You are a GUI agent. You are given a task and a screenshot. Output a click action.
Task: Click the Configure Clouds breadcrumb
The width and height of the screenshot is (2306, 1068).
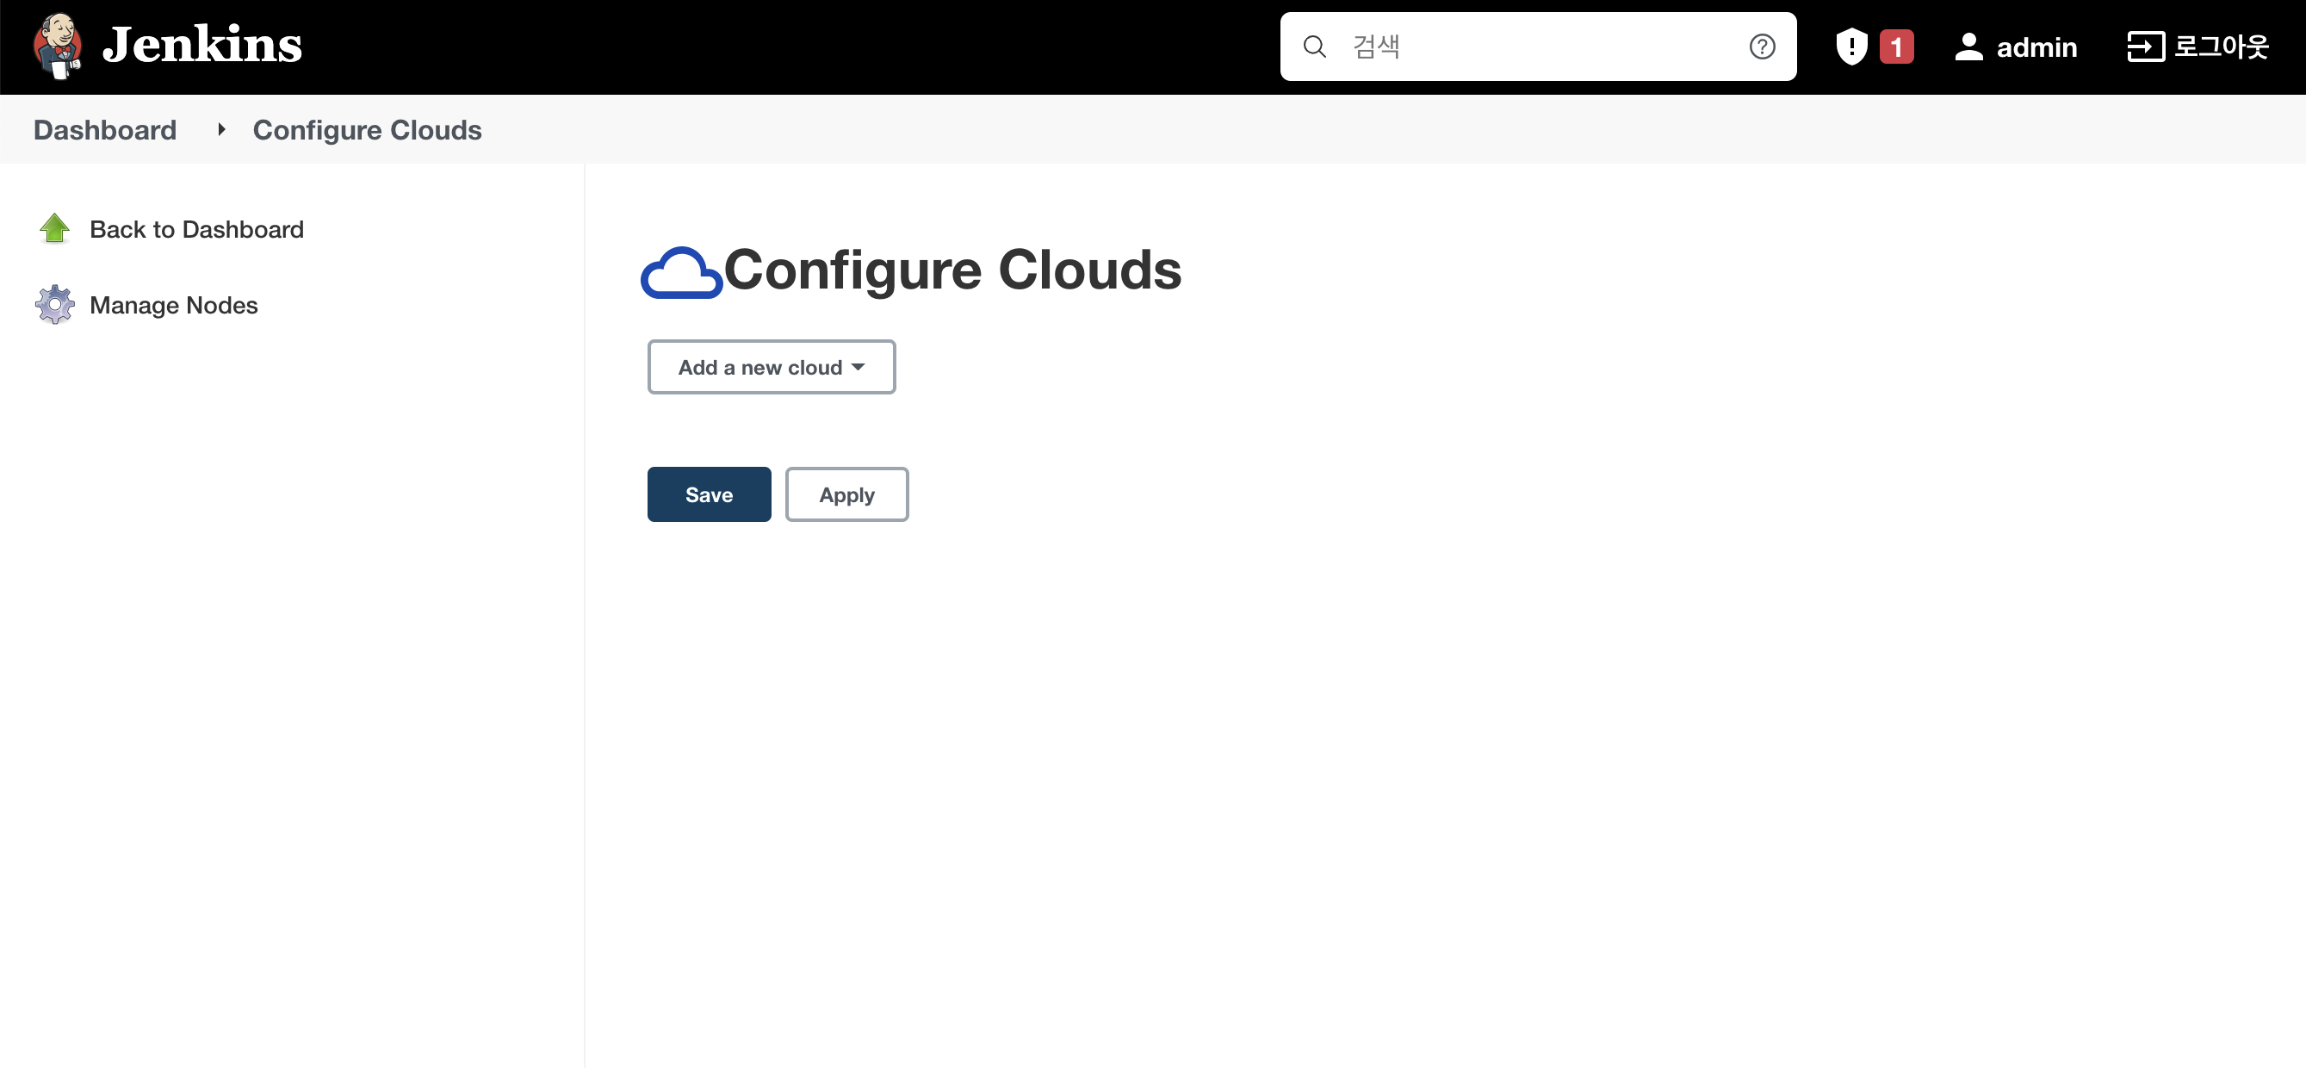[367, 130]
